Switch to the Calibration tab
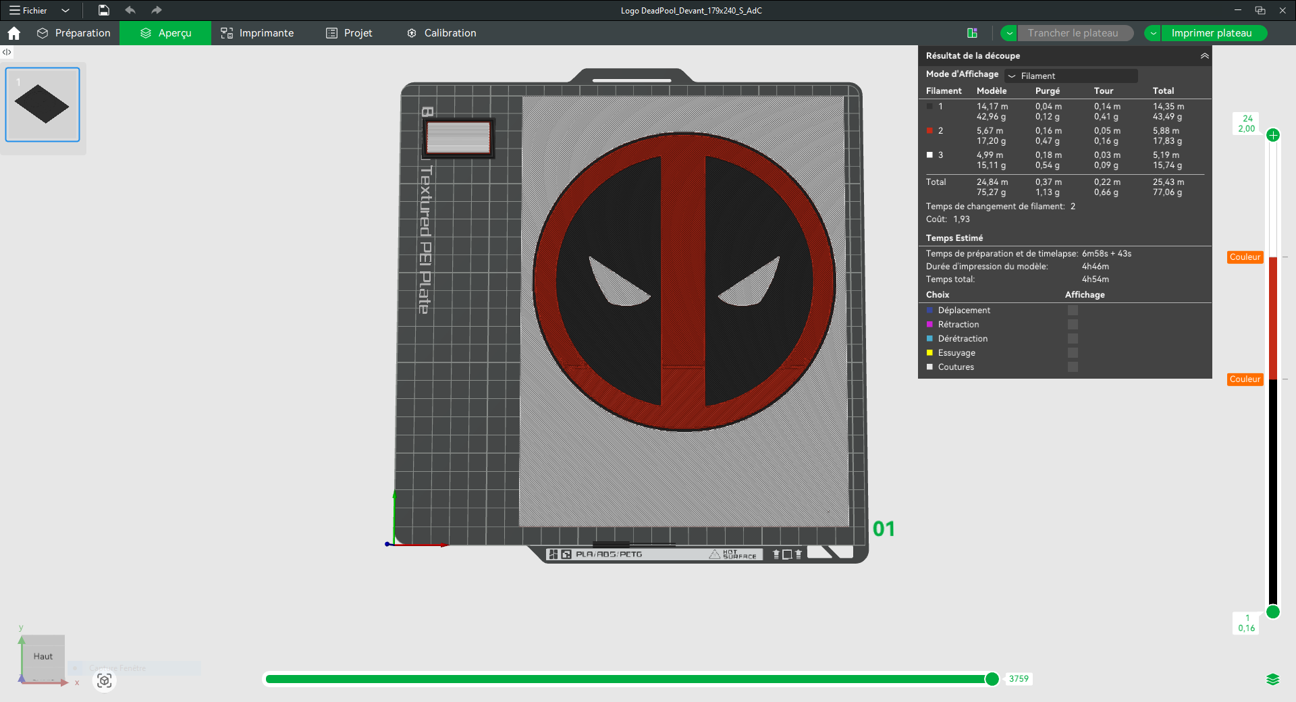The image size is (1296, 702). [441, 33]
